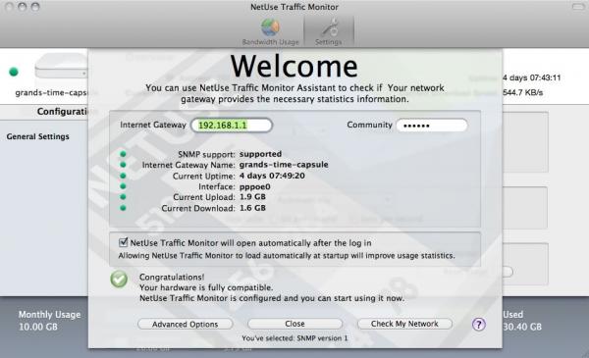Click the green indicator next to SNMP support
589x358 pixels.
pyautogui.click(x=123, y=154)
